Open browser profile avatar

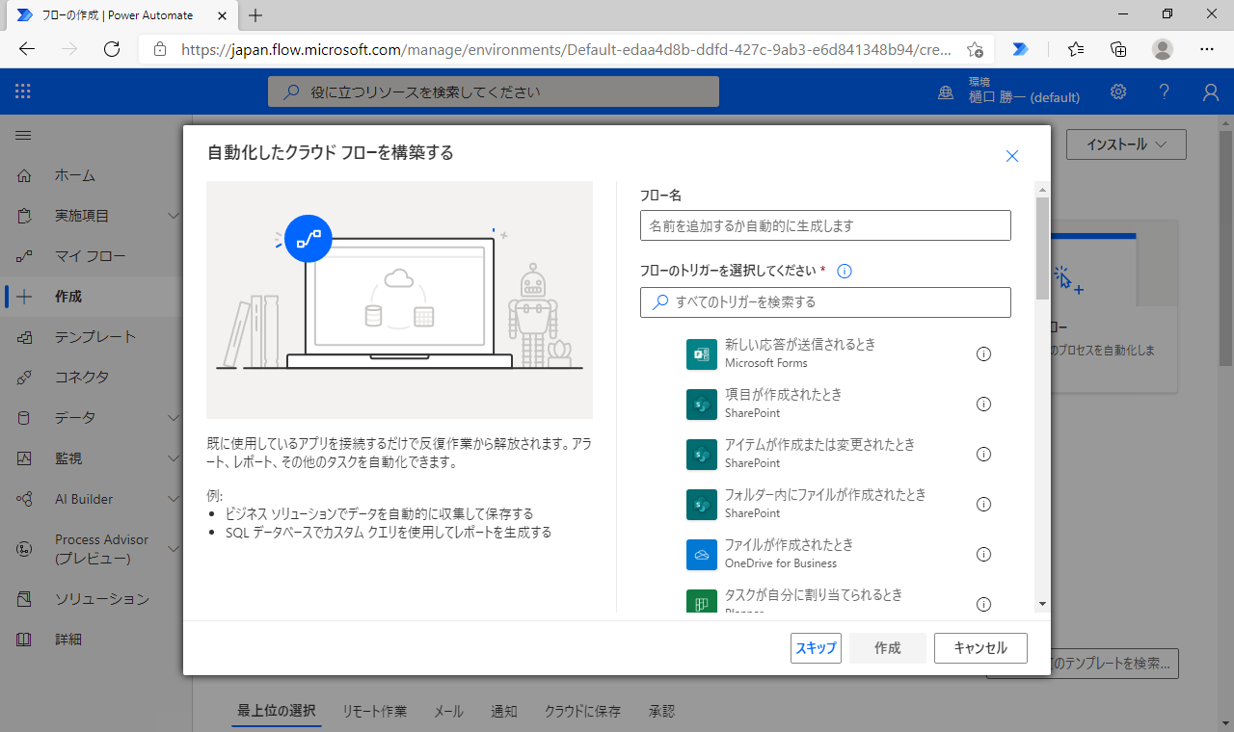[x=1163, y=49]
